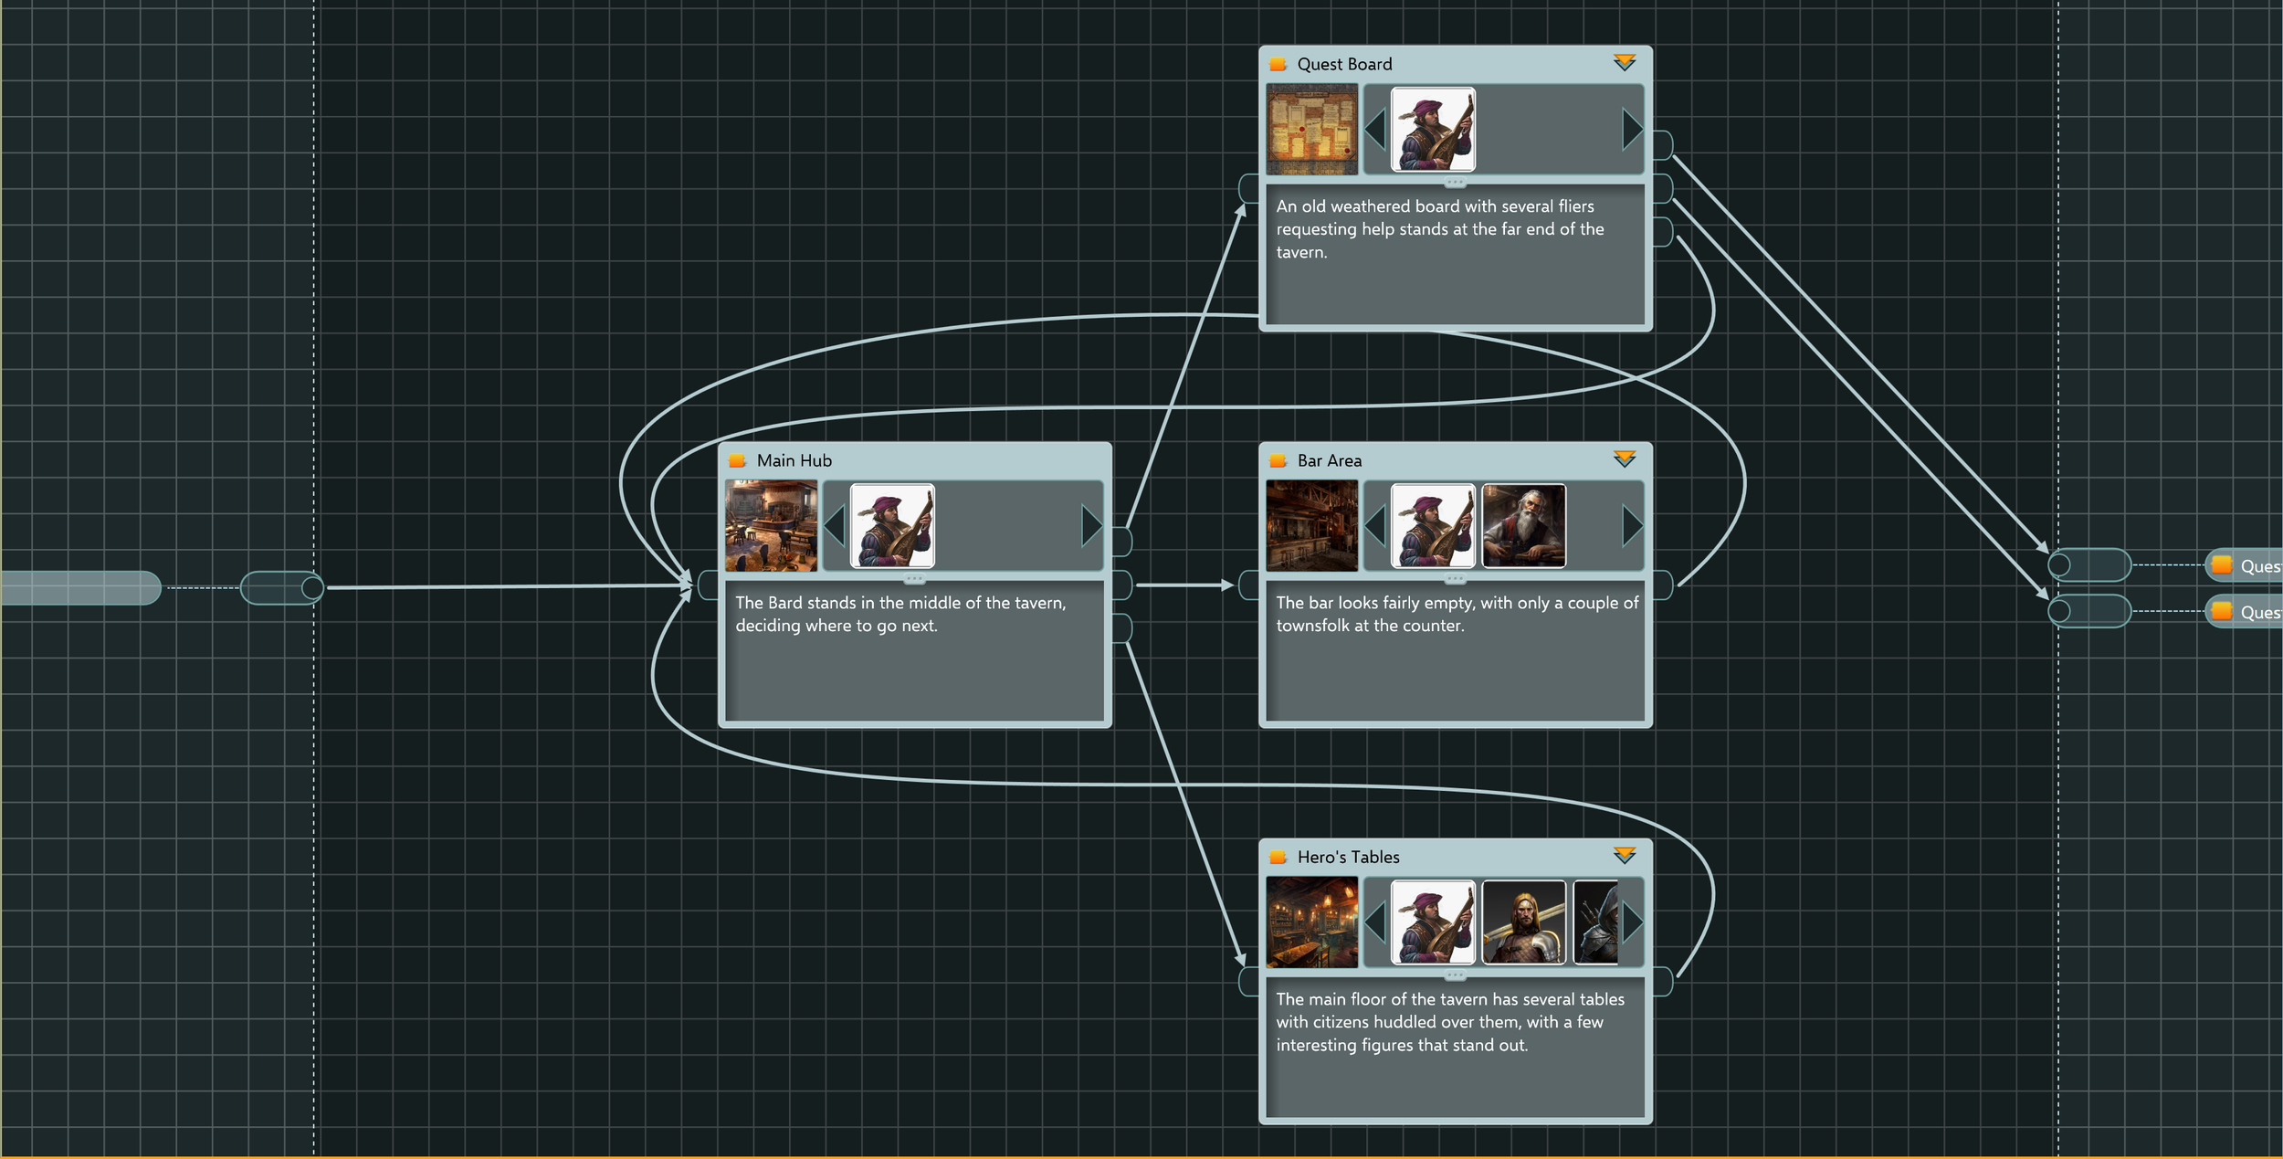Viewport: 2283px width, 1159px height.
Task: Select the quest board preview image
Action: click(1311, 130)
